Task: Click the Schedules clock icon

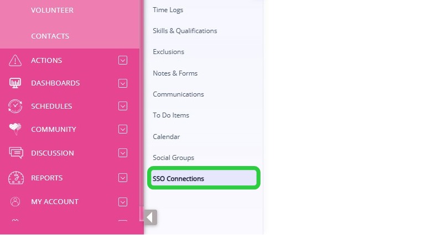Action: [x=15, y=106]
